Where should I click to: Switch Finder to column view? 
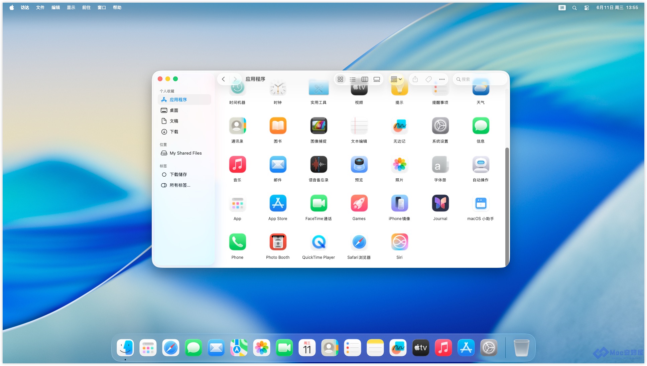tap(365, 79)
